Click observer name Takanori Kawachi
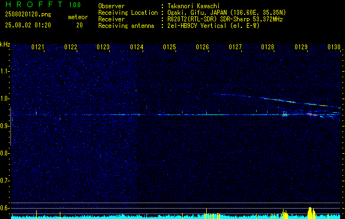 click(x=193, y=6)
